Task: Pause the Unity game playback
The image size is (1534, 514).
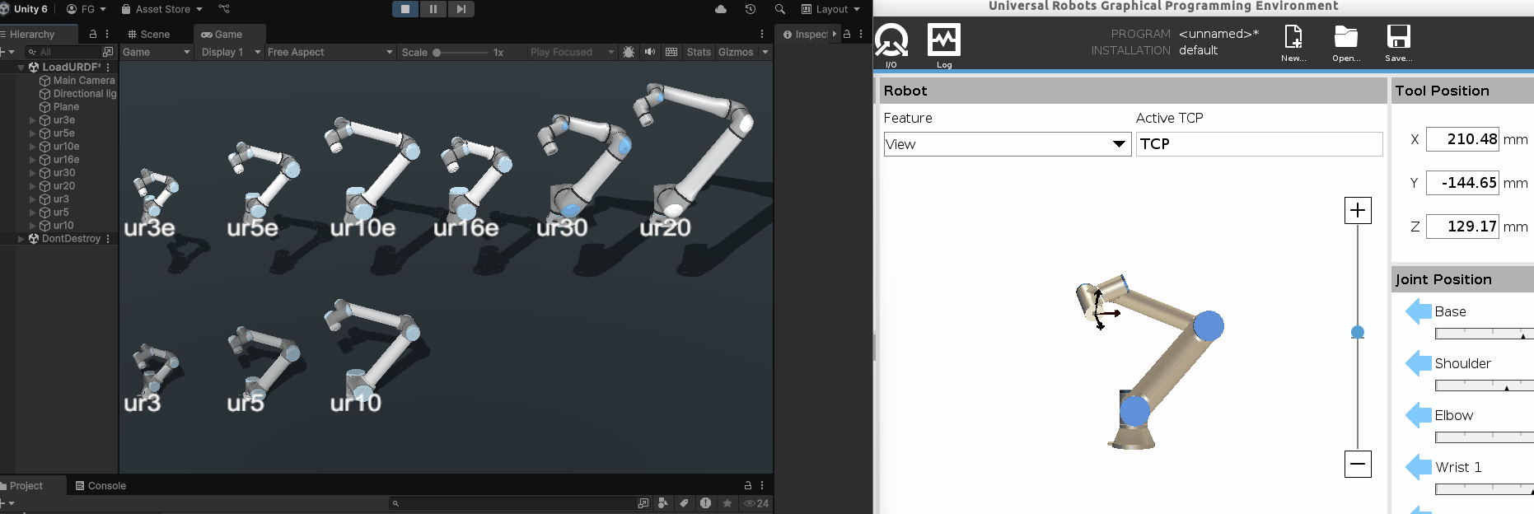Action: tap(433, 9)
